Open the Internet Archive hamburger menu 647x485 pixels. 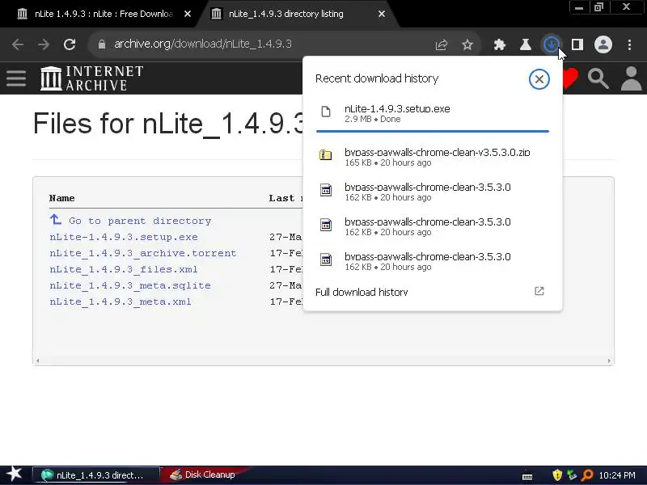16,78
